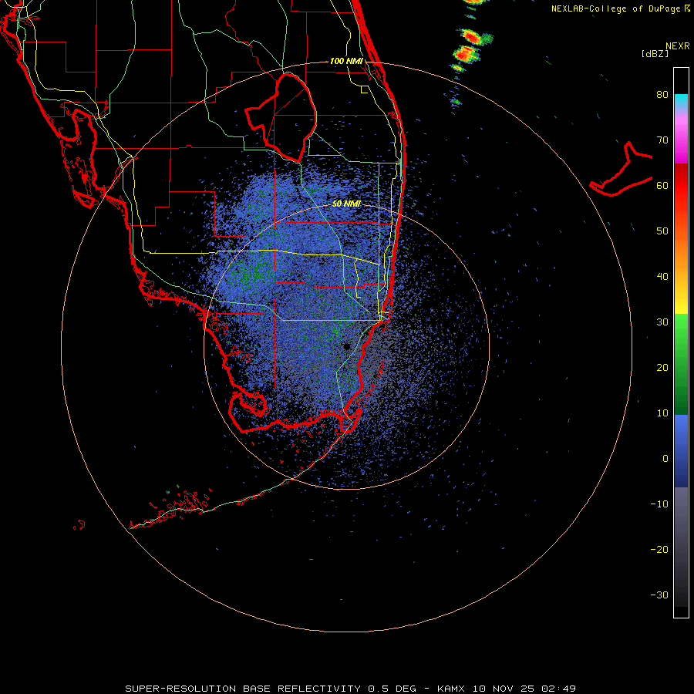
Task: Click the 50 value on the dBZ scale
Action: click(662, 231)
